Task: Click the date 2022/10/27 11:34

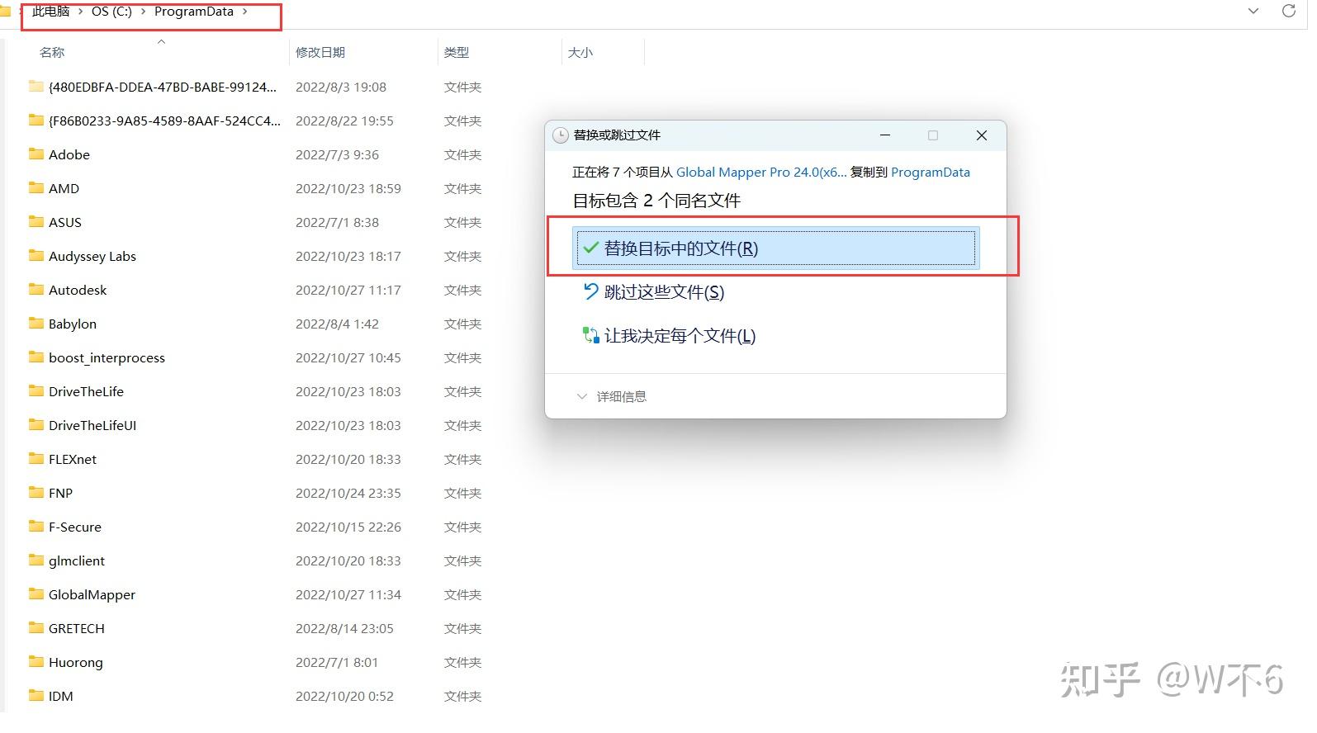Action: [348, 594]
